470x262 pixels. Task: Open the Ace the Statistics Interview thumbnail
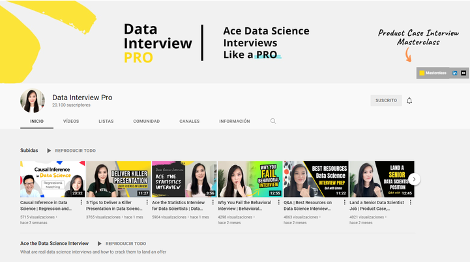pyautogui.click(x=184, y=179)
